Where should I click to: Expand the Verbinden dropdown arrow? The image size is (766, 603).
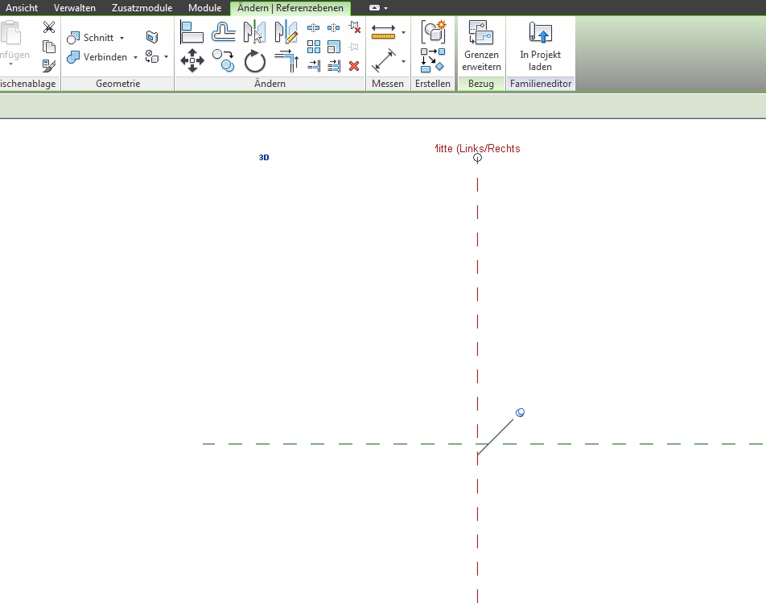pos(135,57)
